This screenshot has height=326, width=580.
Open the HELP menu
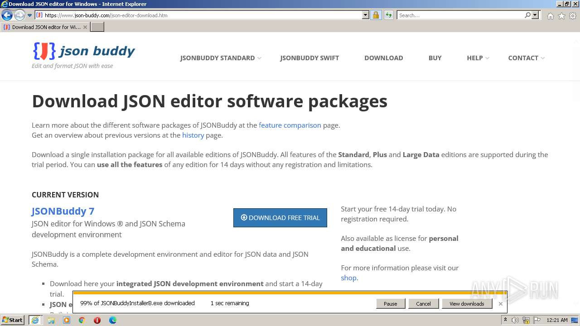(474, 58)
